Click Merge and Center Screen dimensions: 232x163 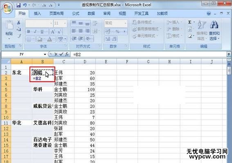click(x=95, y=31)
